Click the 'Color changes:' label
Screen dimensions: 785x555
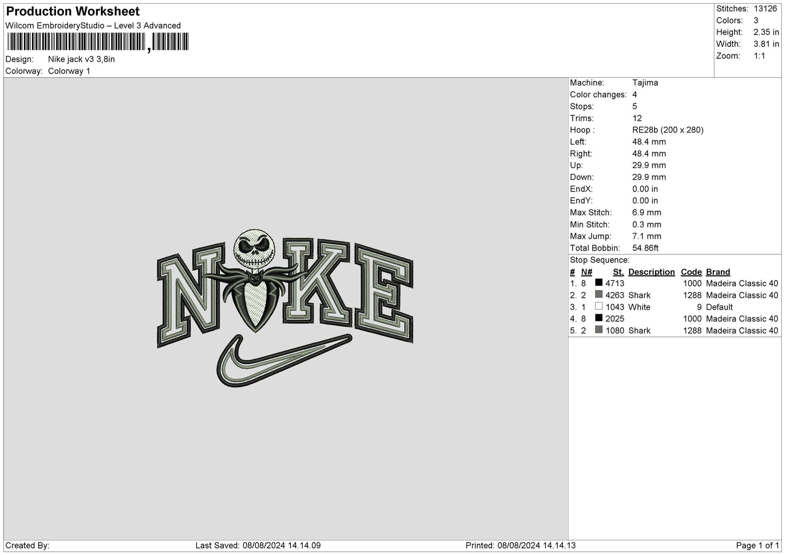[x=598, y=95]
